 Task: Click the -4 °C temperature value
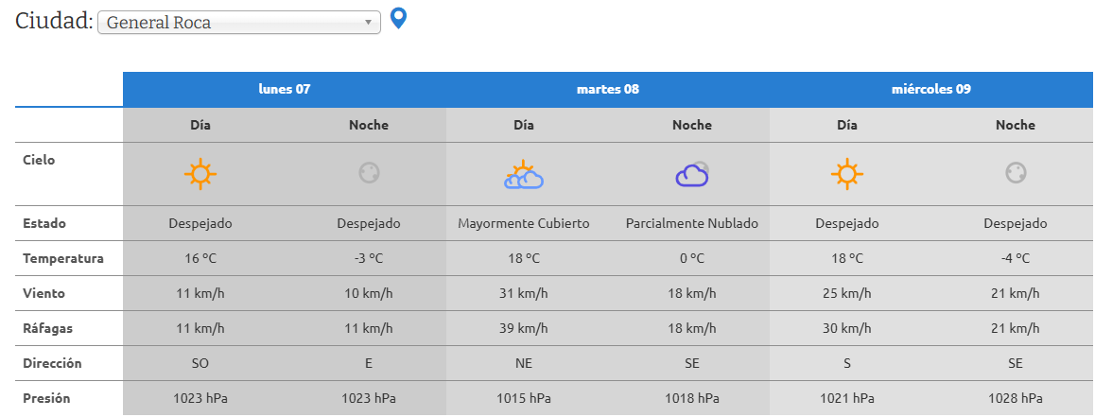coord(1016,259)
